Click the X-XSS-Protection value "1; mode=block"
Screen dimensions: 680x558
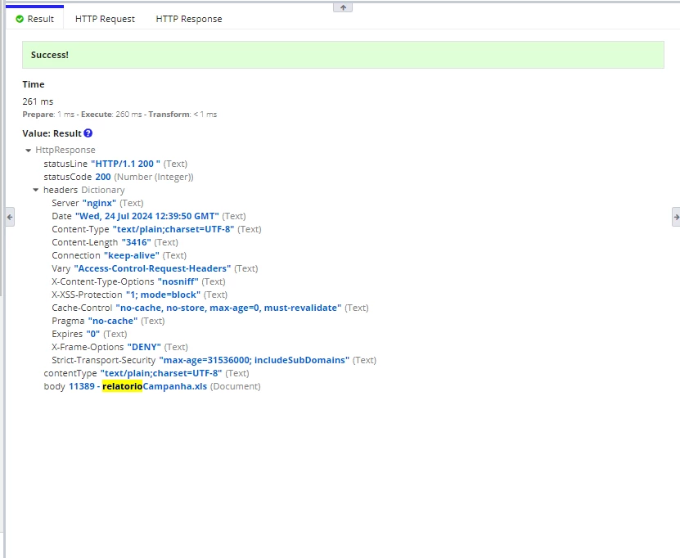tap(163, 295)
